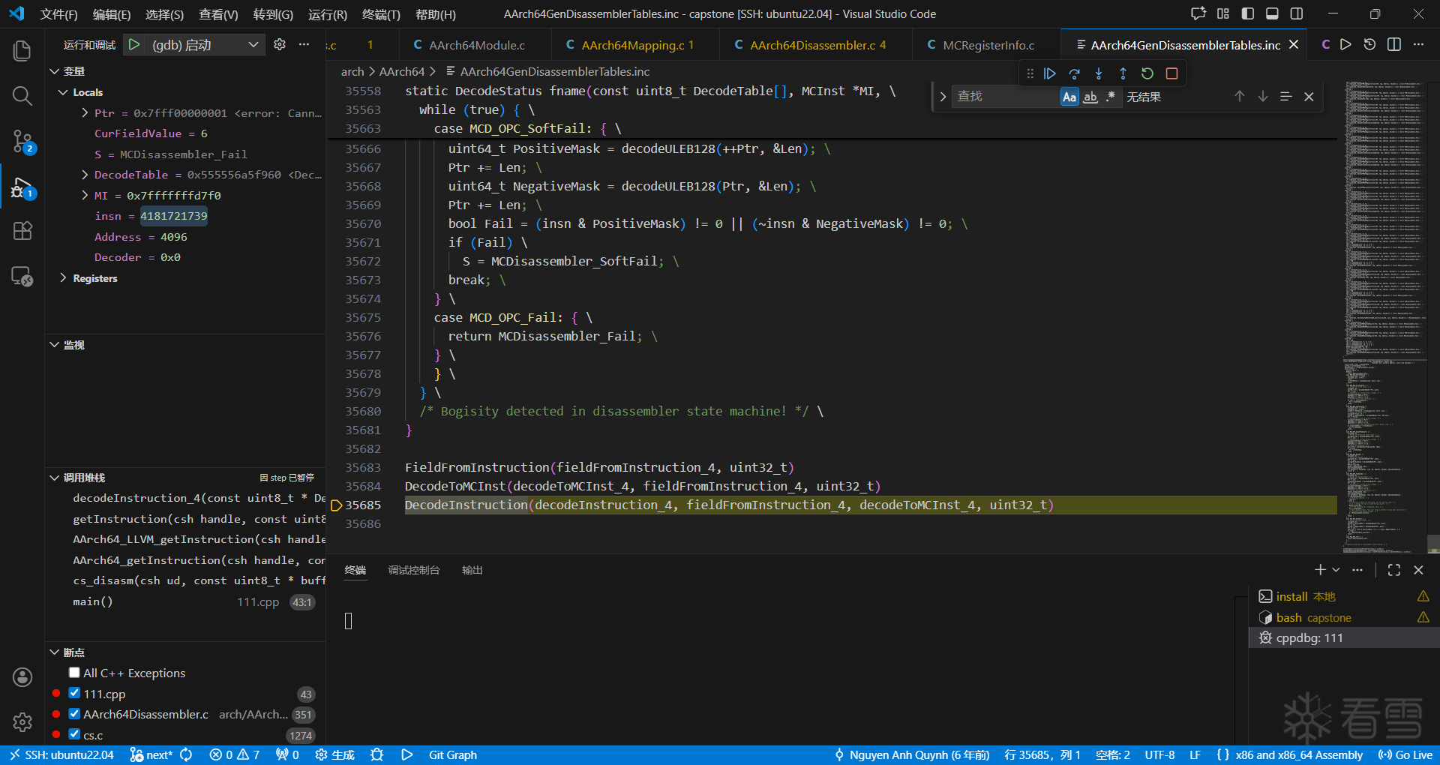Toggle All C++ Exceptions breakpoint
1440x765 pixels.
(x=74, y=673)
